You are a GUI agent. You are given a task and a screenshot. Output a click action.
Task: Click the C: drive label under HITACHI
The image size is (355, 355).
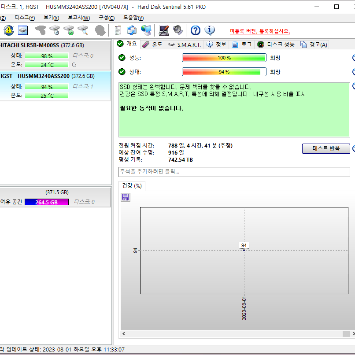tap(74, 65)
